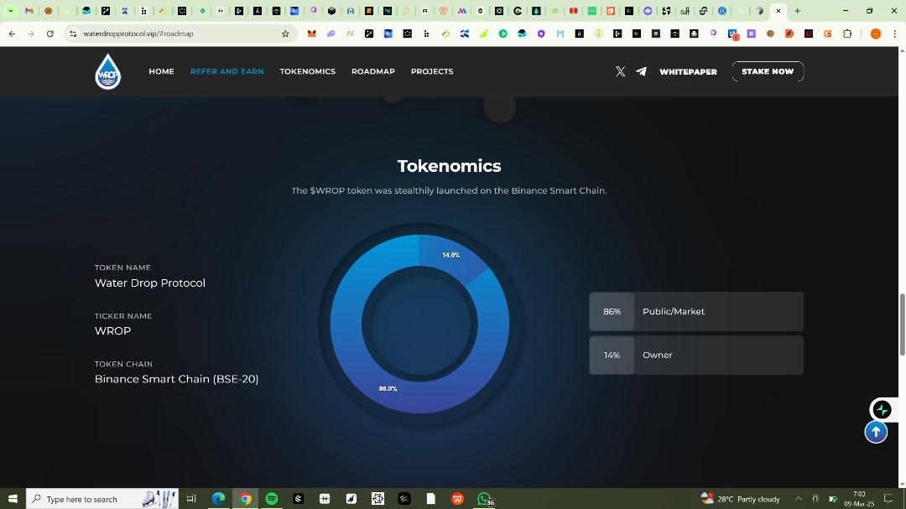The width and height of the screenshot is (906, 509).
Task: Bookmark this page with the star icon
Action: click(x=285, y=34)
